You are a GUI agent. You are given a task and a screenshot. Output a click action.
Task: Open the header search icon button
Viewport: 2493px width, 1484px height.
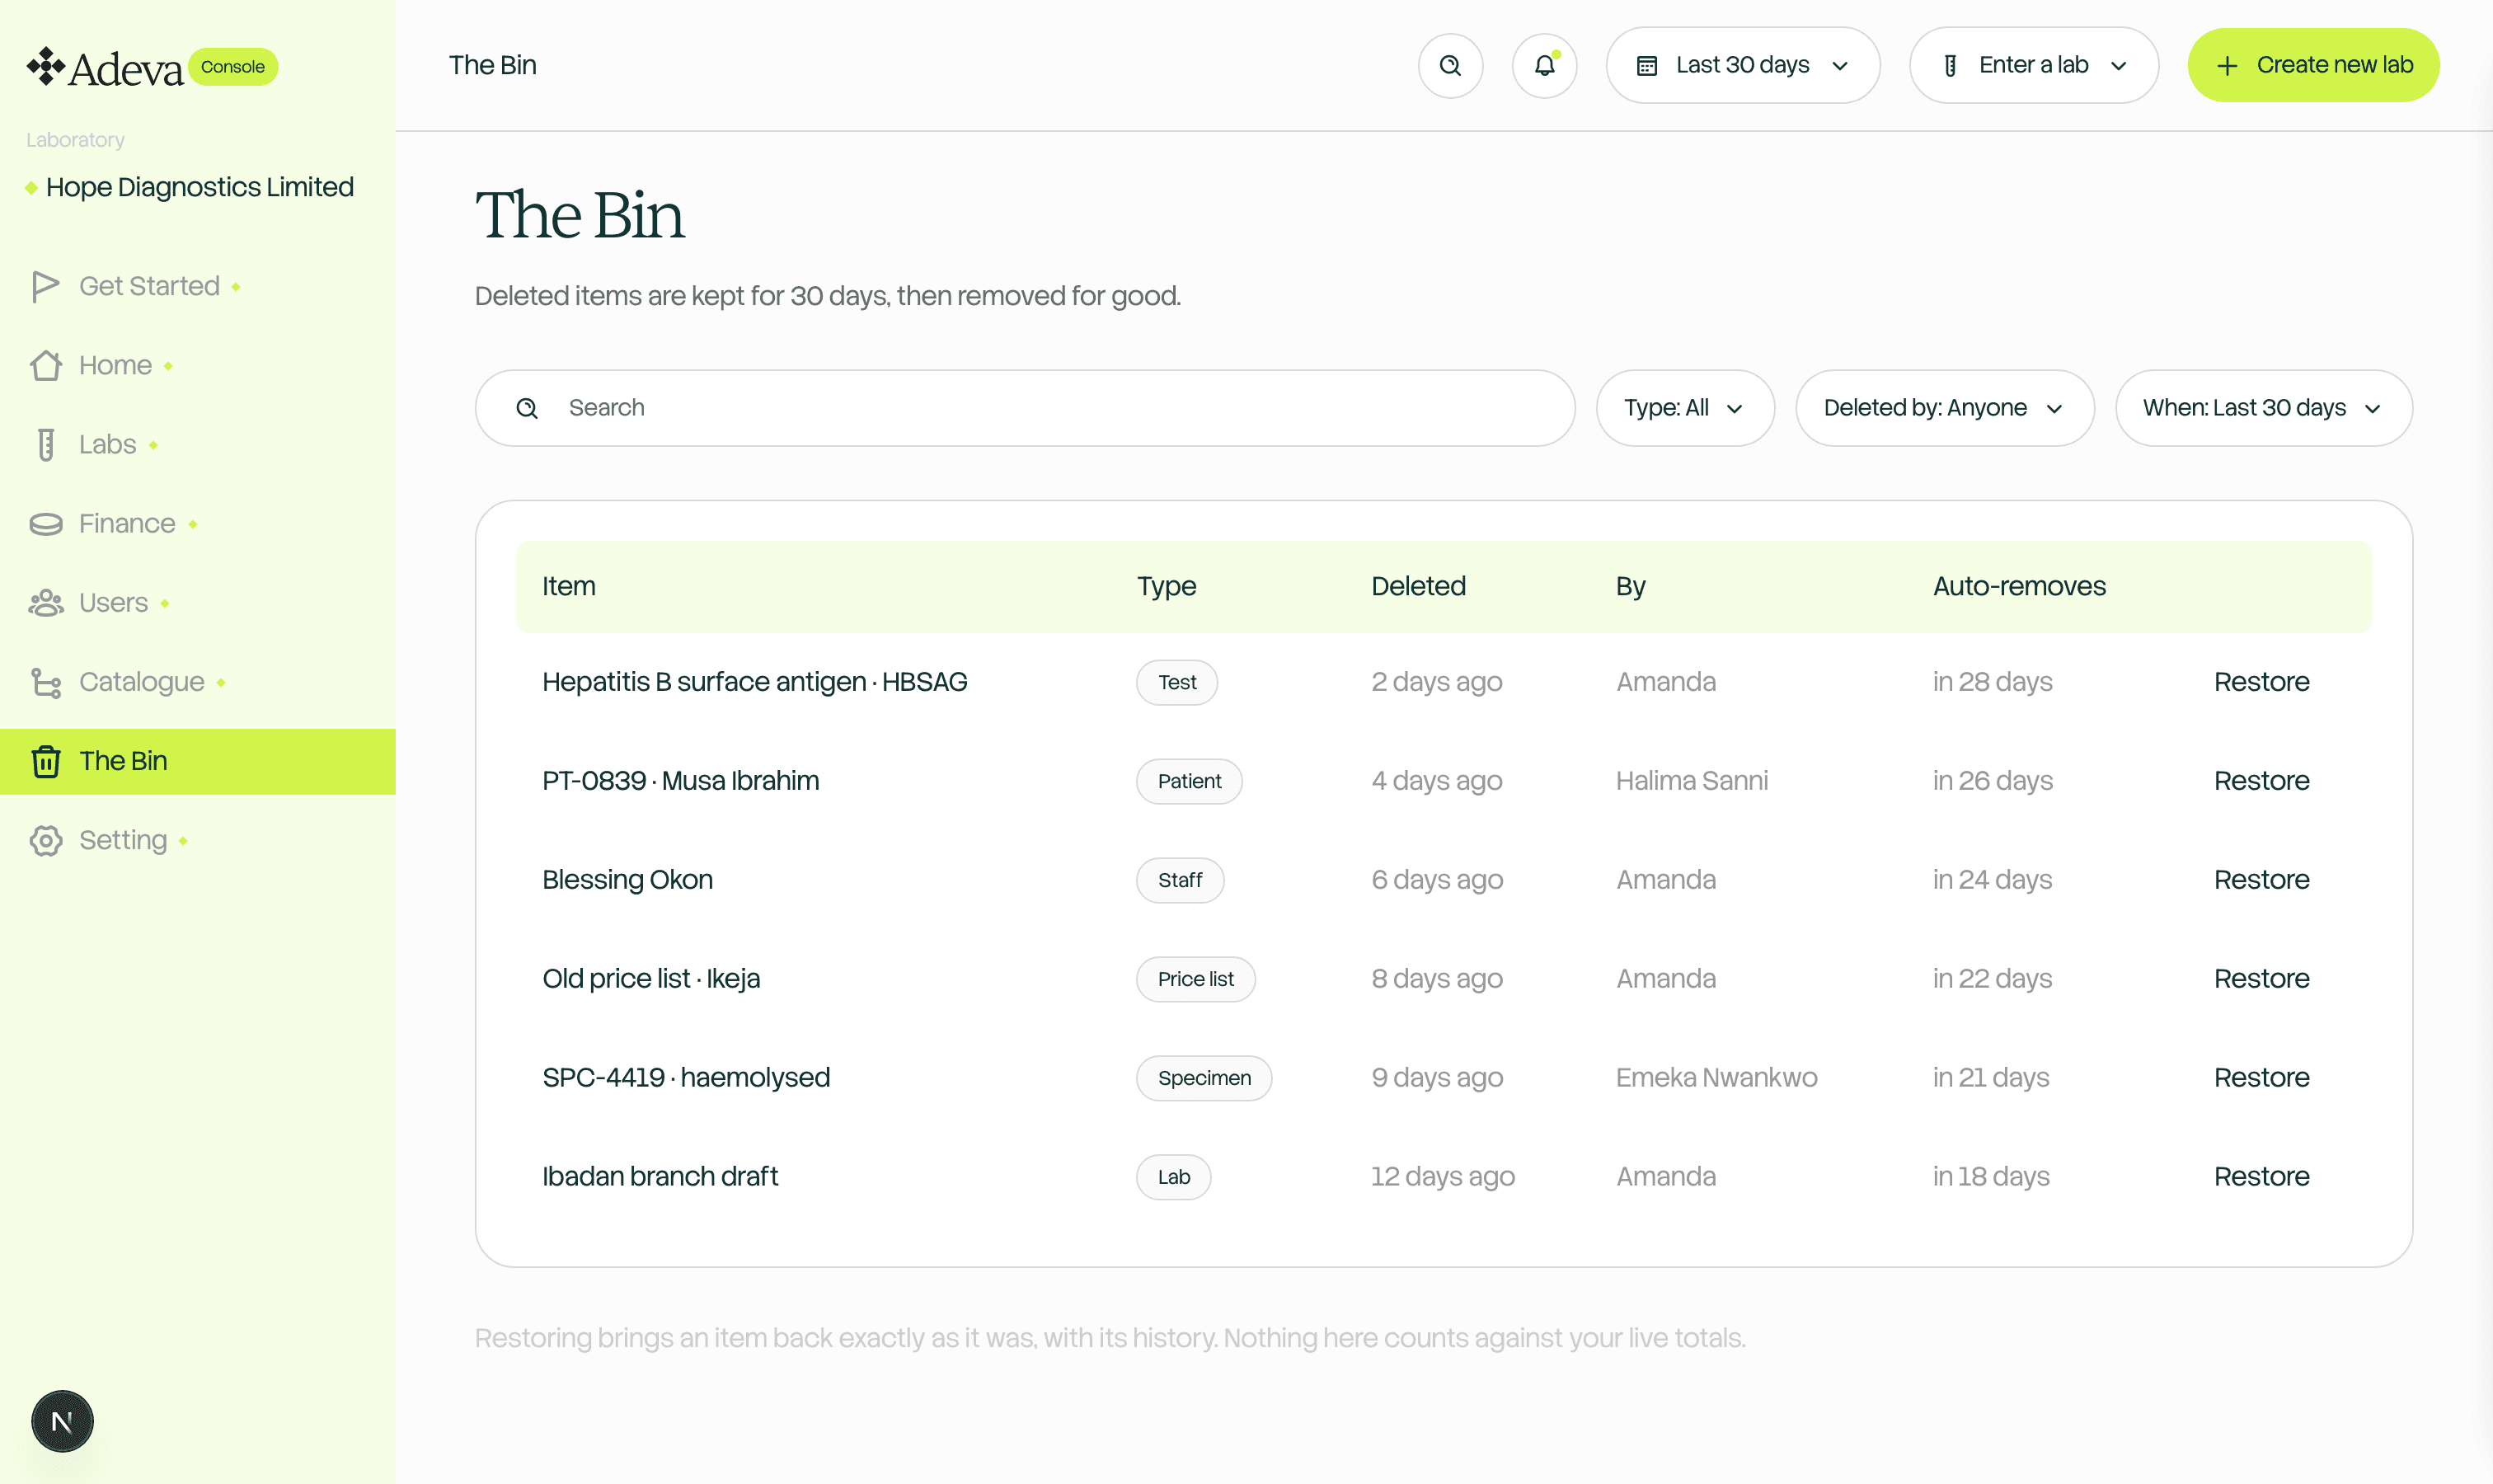[1450, 66]
